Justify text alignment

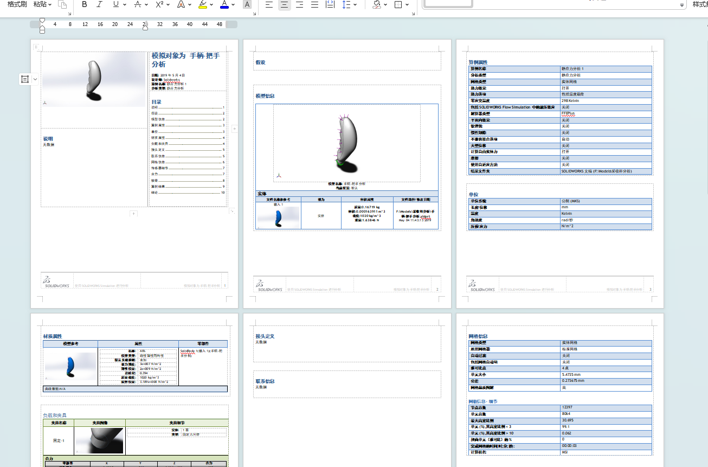coord(314,4)
